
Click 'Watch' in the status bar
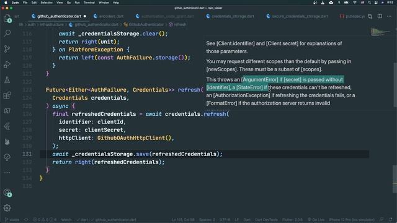(66, 220)
